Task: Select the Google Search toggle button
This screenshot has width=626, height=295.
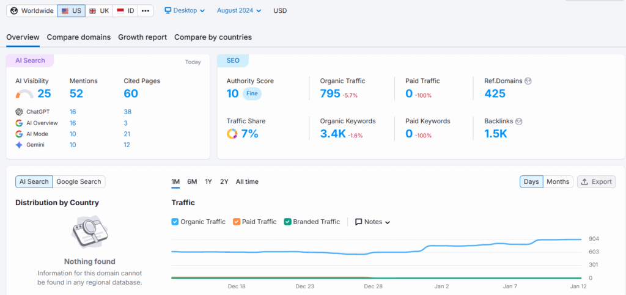Action: tap(79, 181)
